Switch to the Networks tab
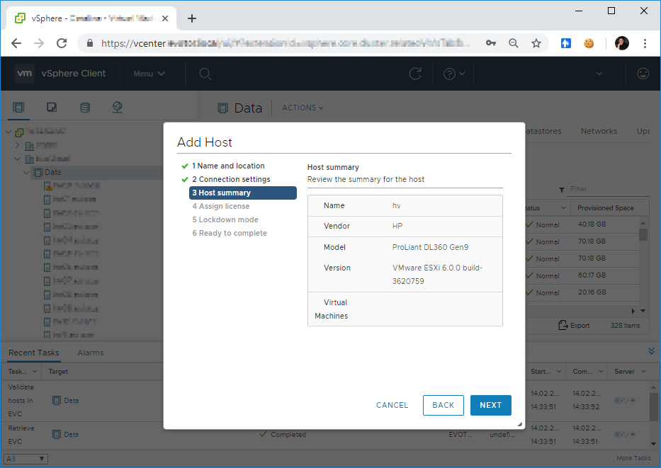Screen dimensions: 661x468 [x=599, y=131]
